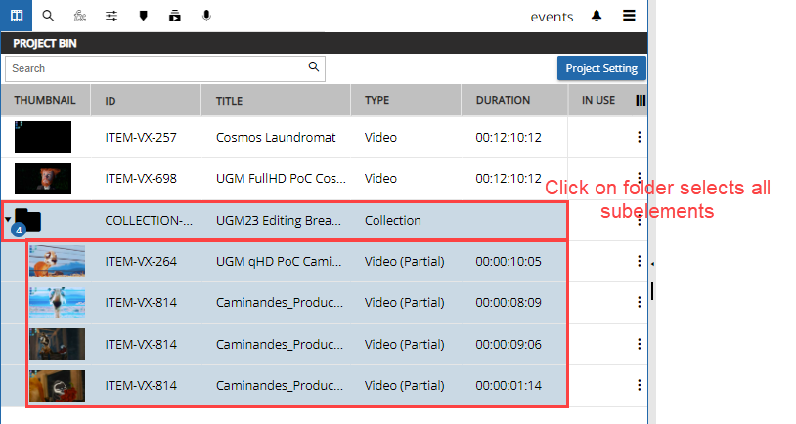Click the search magnifier inside the Search field
Viewport: 796px width, 424px height.
(314, 67)
